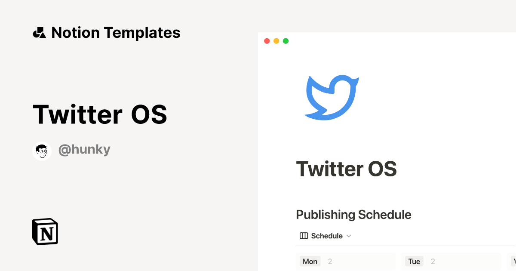Image resolution: width=516 pixels, height=271 pixels.
Task: Click the red traffic light dot
Action: 267,41
